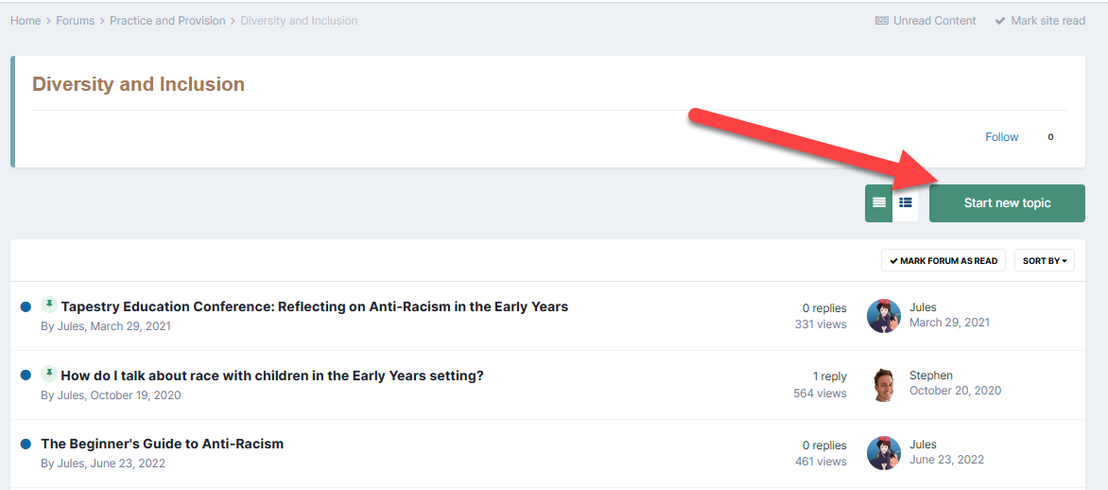Screen dimensions: 1108x490
Task: Click the follower count beside Follow
Action: click(x=1050, y=137)
